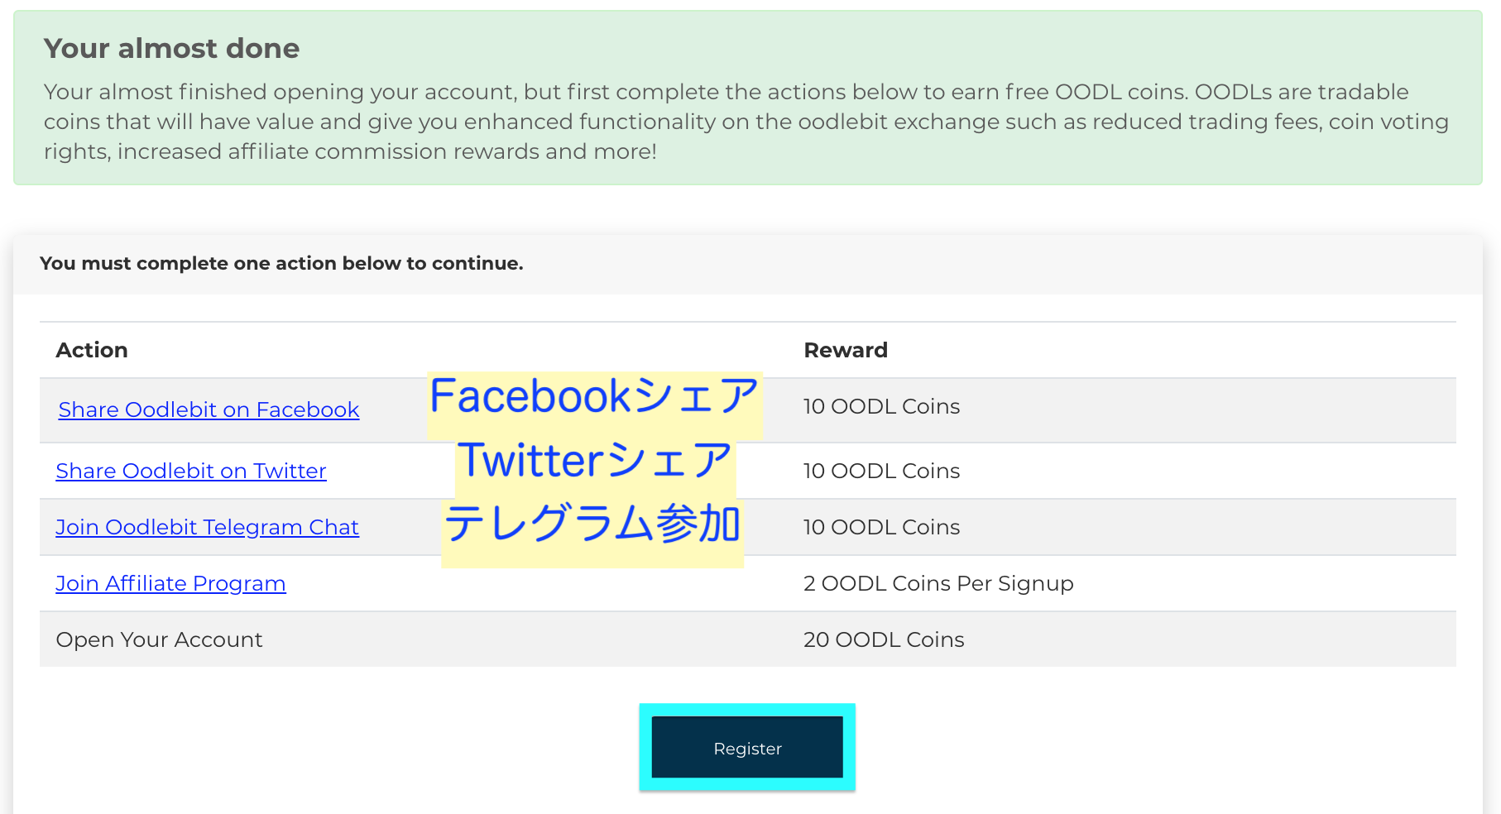Click the "Your almost done" heading
Image resolution: width=1501 pixels, height=814 pixels.
tap(171, 48)
